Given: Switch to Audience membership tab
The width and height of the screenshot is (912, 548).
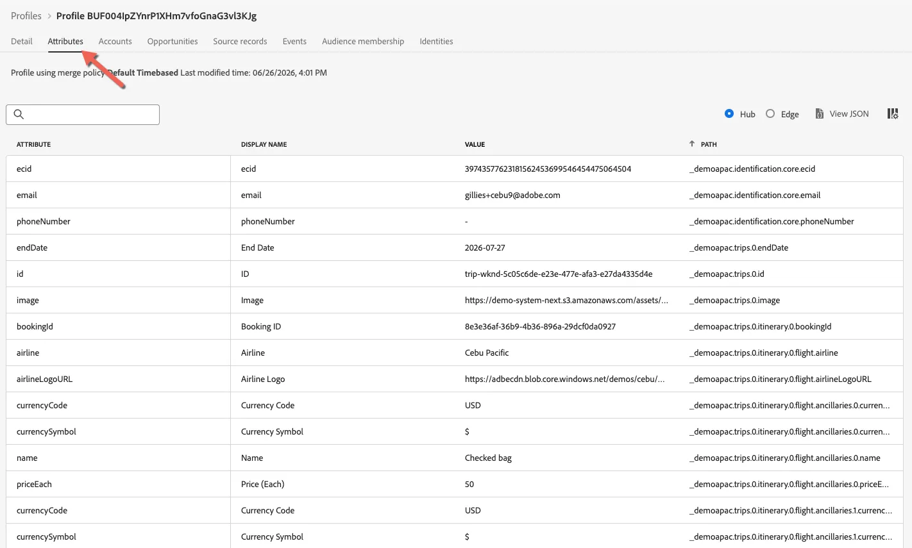Looking at the screenshot, I should tap(363, 41).
